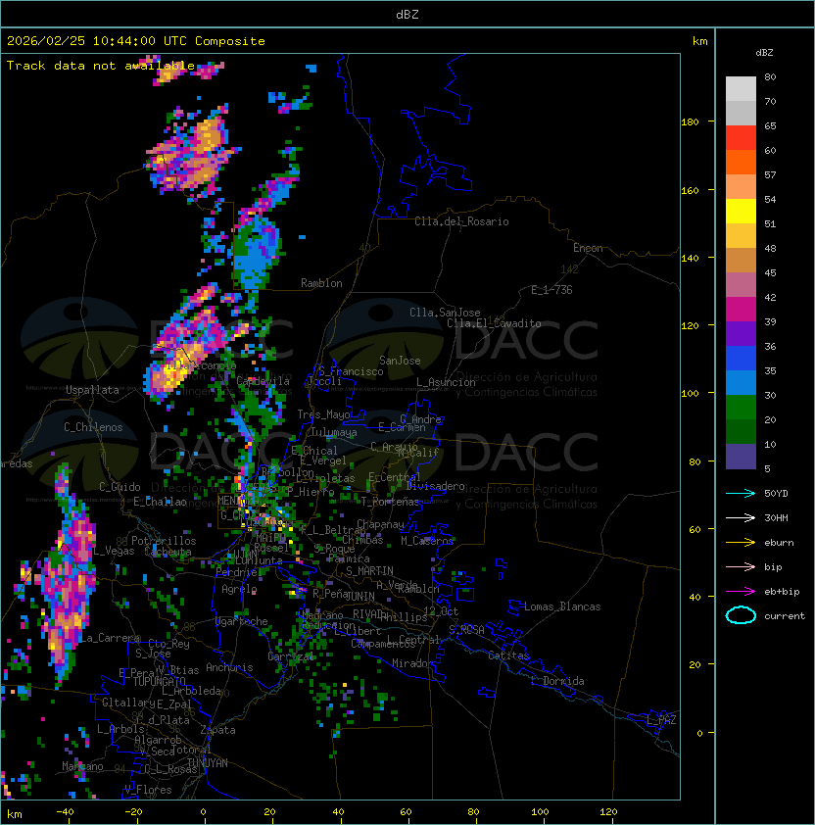Viewport: 815px width, 825px height.
Task: Click the '35' value on the dBZ scale
Action: tap(770, 371)
